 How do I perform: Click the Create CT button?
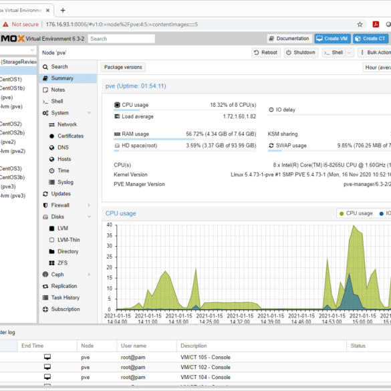tap(370, 39)
